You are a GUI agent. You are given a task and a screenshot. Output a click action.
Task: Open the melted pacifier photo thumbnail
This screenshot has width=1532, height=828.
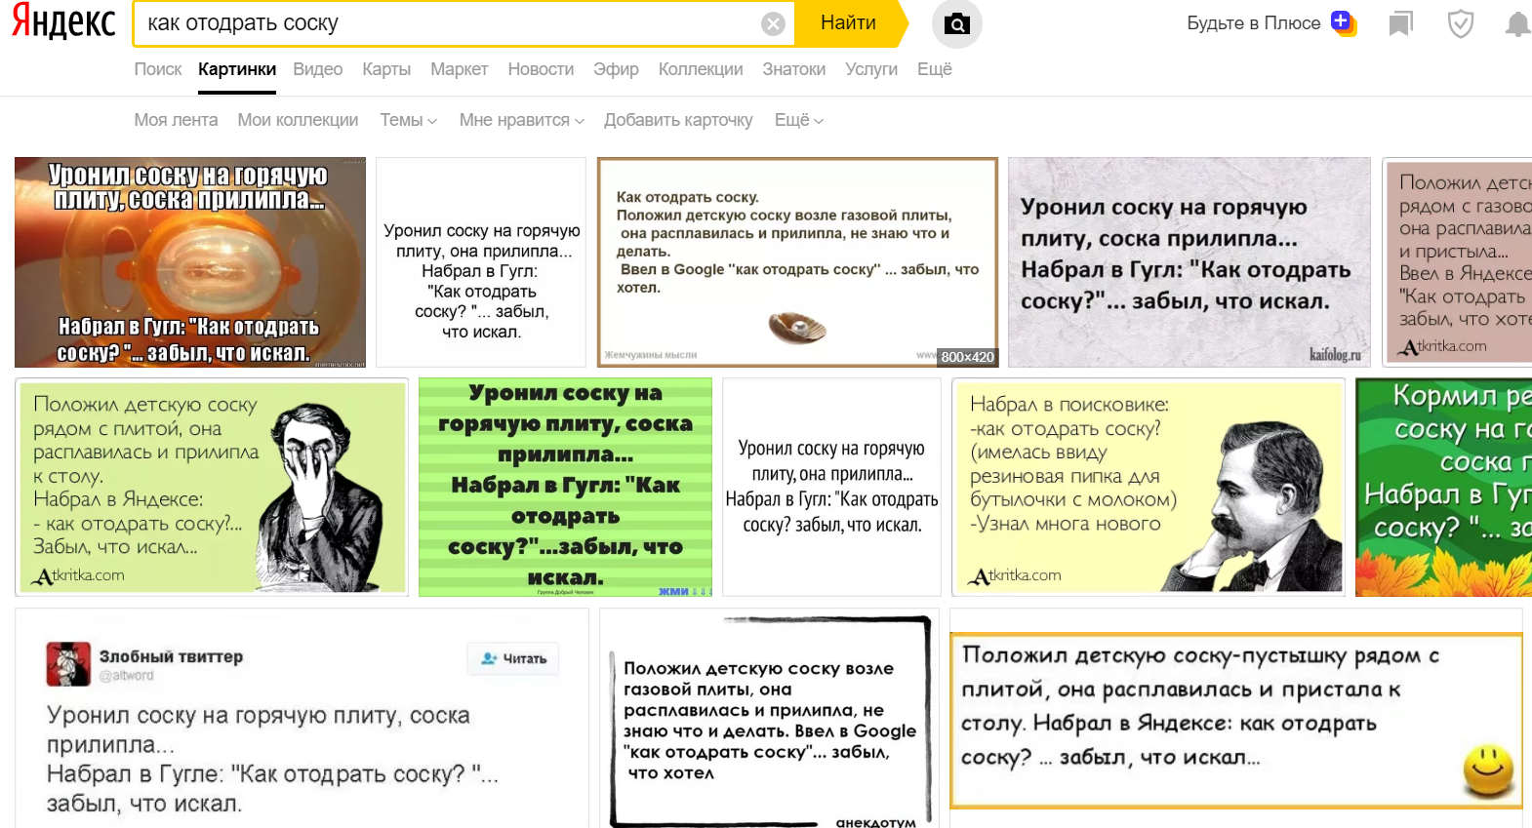(x=190, y=262)
